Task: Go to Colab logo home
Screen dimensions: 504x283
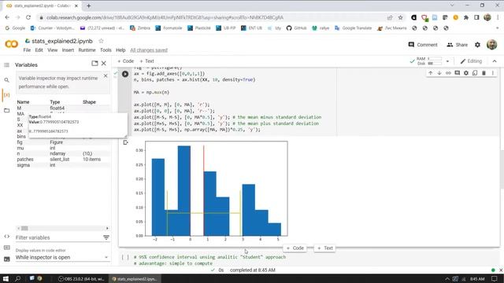Action: click(12, 44)
